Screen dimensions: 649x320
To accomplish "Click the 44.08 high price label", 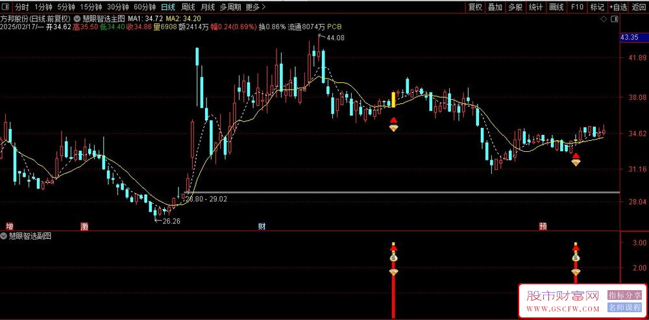I will coord(336,38).
